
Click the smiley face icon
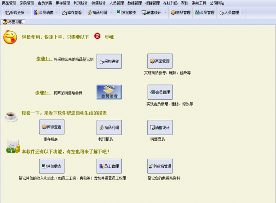pos(10,37)
